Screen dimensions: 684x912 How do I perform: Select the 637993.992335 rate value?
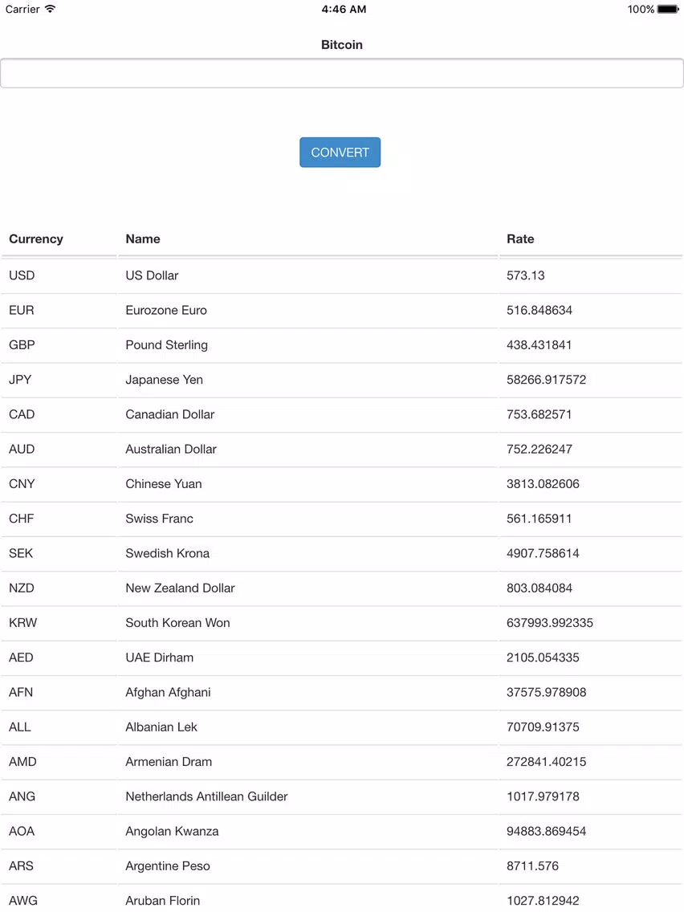550,623
